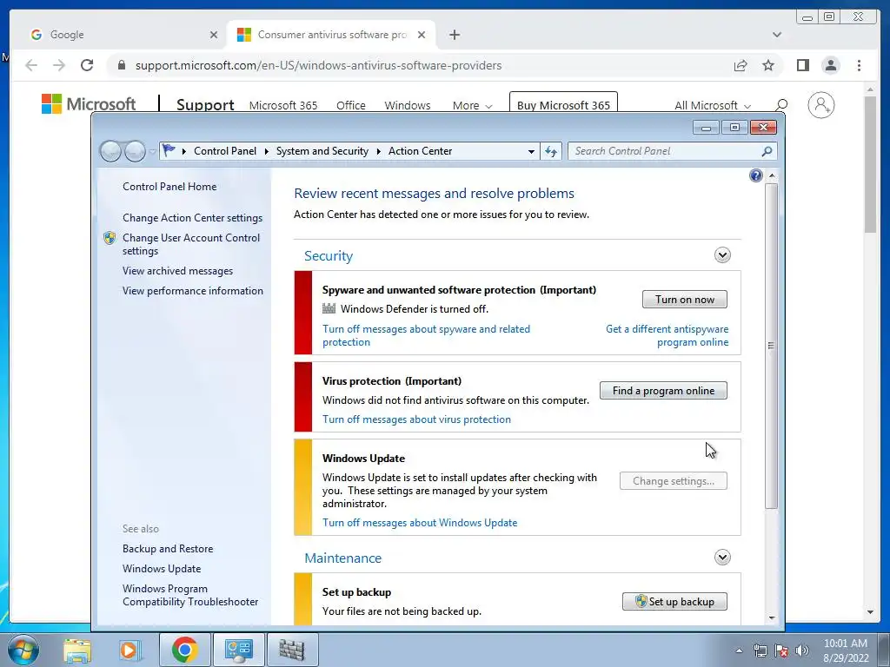
Task: Click the network connection tray icon
Action: (760, 650)
